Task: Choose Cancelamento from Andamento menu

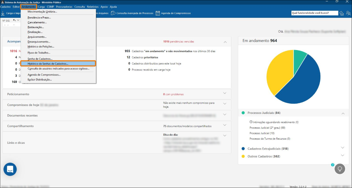Action: click(x=58, y=22)
